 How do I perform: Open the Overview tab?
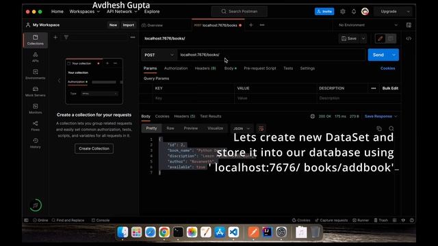tap(152, 25)
